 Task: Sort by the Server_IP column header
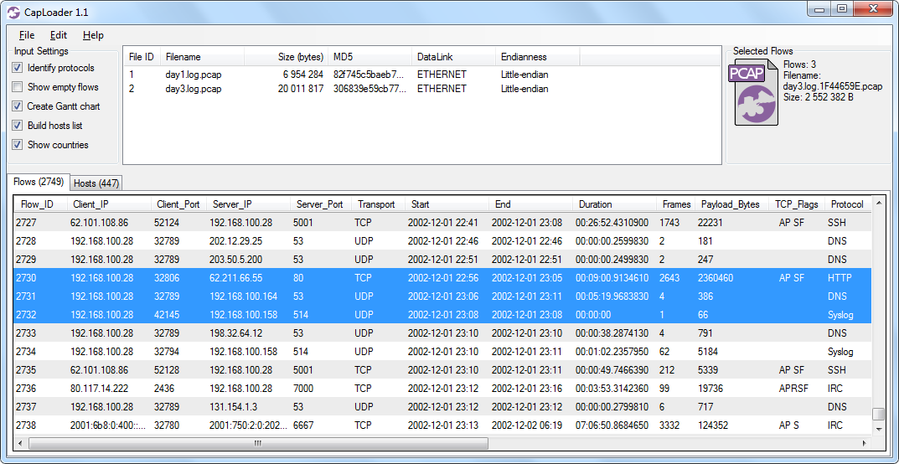[x=249, y=204]
